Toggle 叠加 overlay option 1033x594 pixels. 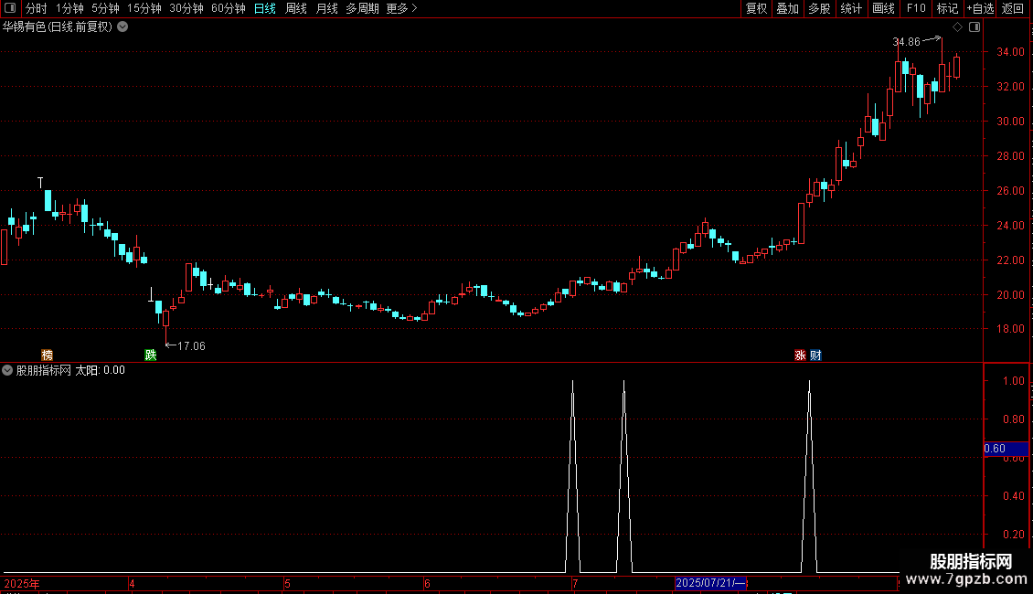(787, 8)
